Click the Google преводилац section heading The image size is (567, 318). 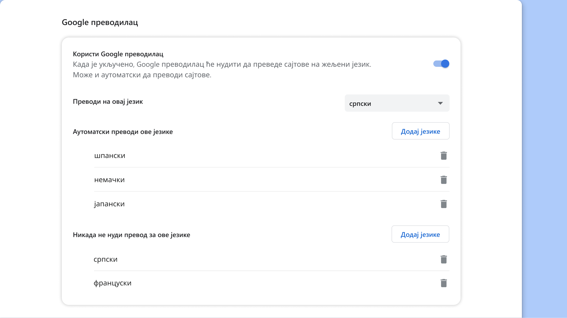(x=100, y=22)
